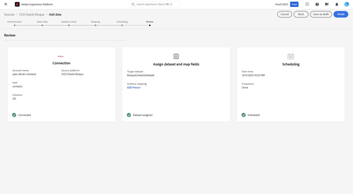Click 'Assign dataset and map fields' heading
Image resolution: width=353 pixels, height=194 pixels.
tap(176, 64)
